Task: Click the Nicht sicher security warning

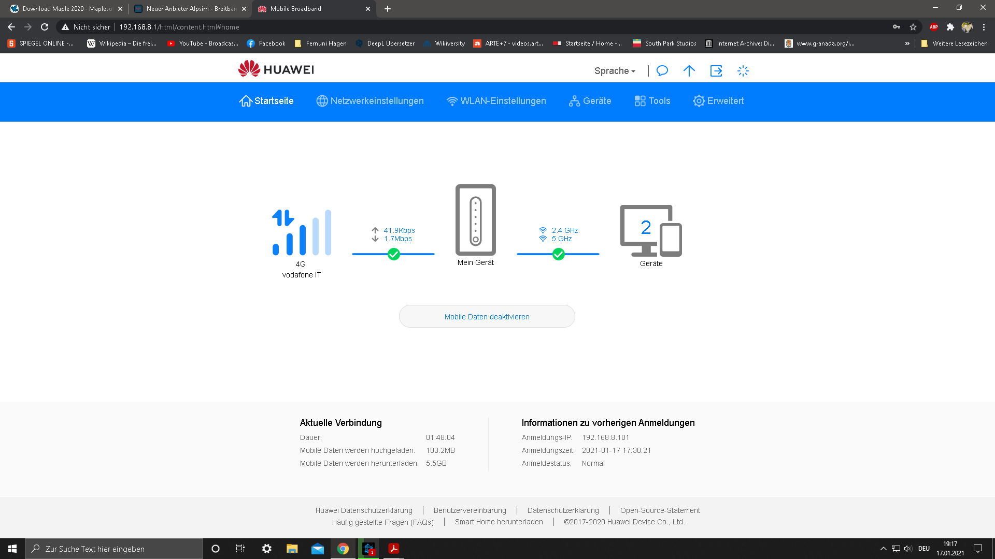Action: (x=86, y=27)
